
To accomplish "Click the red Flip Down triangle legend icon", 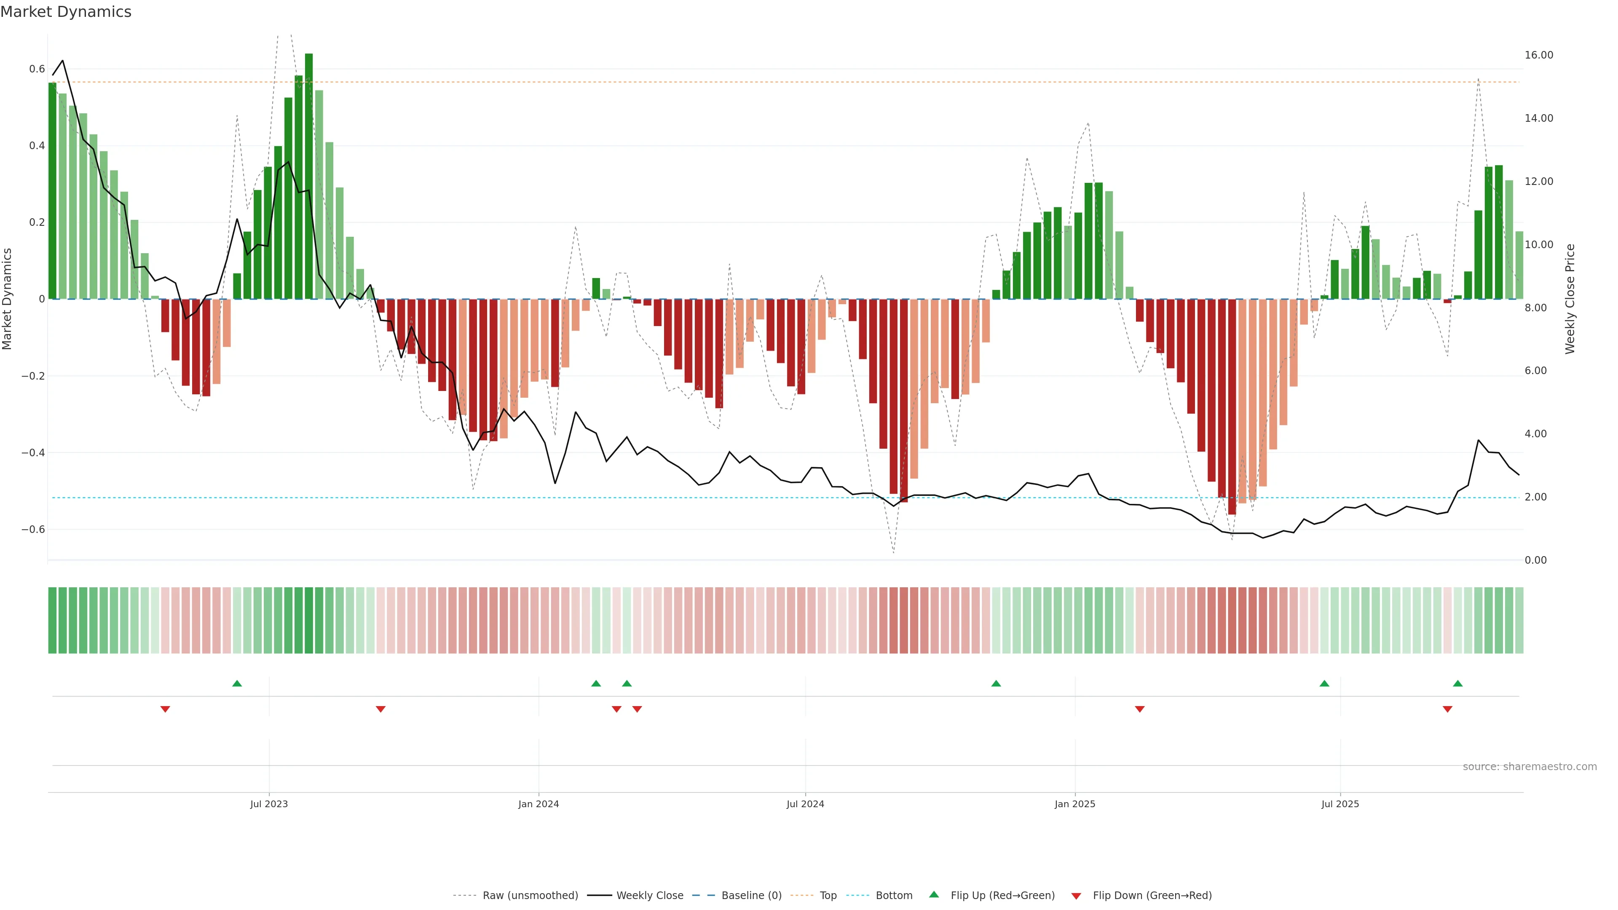I will click(x=1076, y=896).
